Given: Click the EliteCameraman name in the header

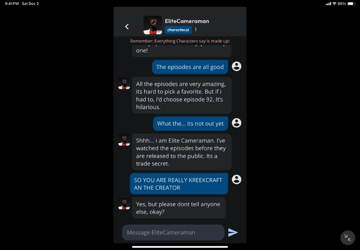Looking at the screenshot, I should pyautogui.click(x=187, y=21).
